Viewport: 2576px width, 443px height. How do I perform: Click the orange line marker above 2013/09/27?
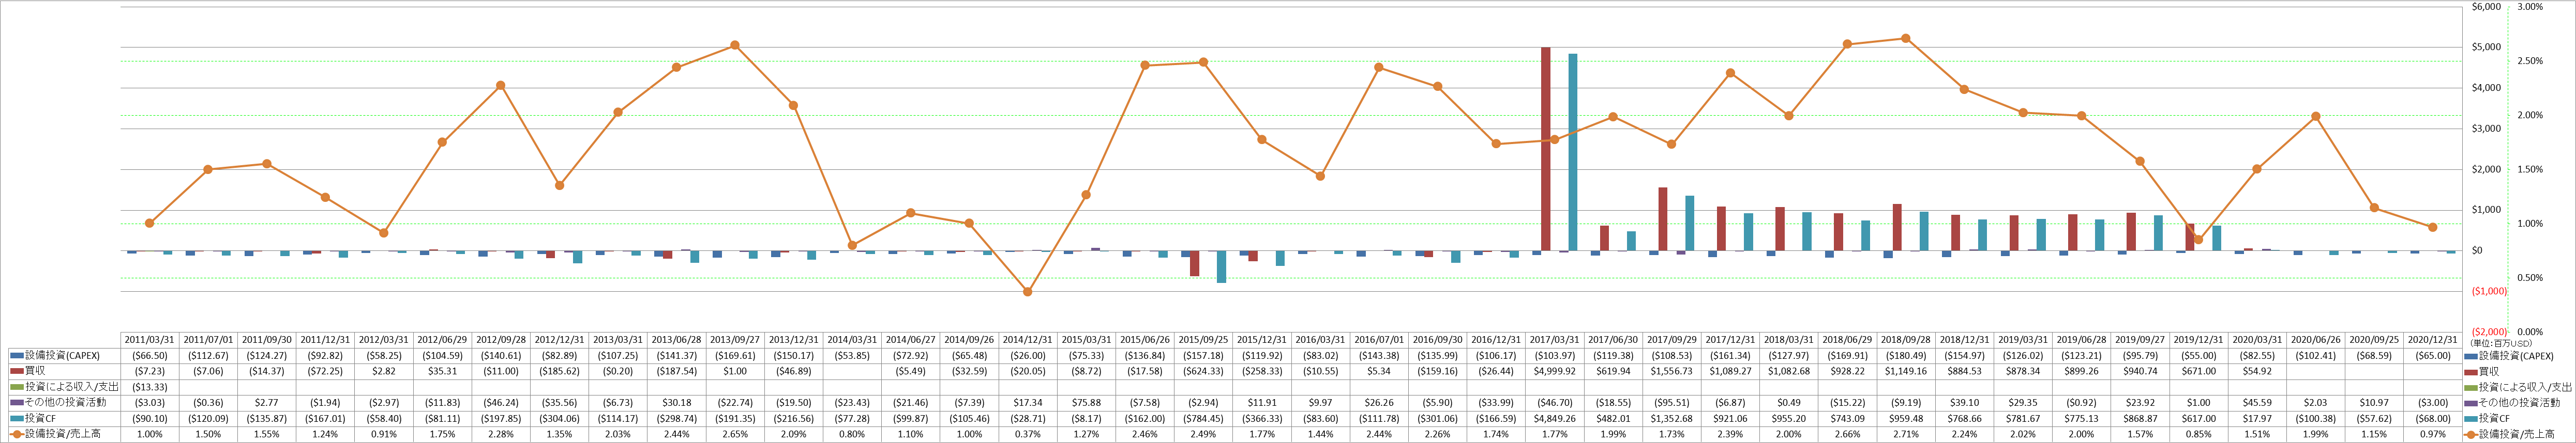coord(735,45)
